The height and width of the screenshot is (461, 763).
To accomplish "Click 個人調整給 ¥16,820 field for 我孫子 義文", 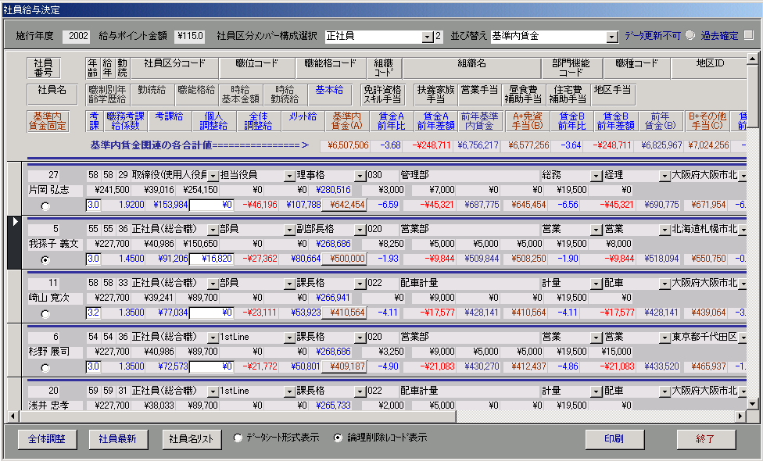I will [x=211, y=259].
